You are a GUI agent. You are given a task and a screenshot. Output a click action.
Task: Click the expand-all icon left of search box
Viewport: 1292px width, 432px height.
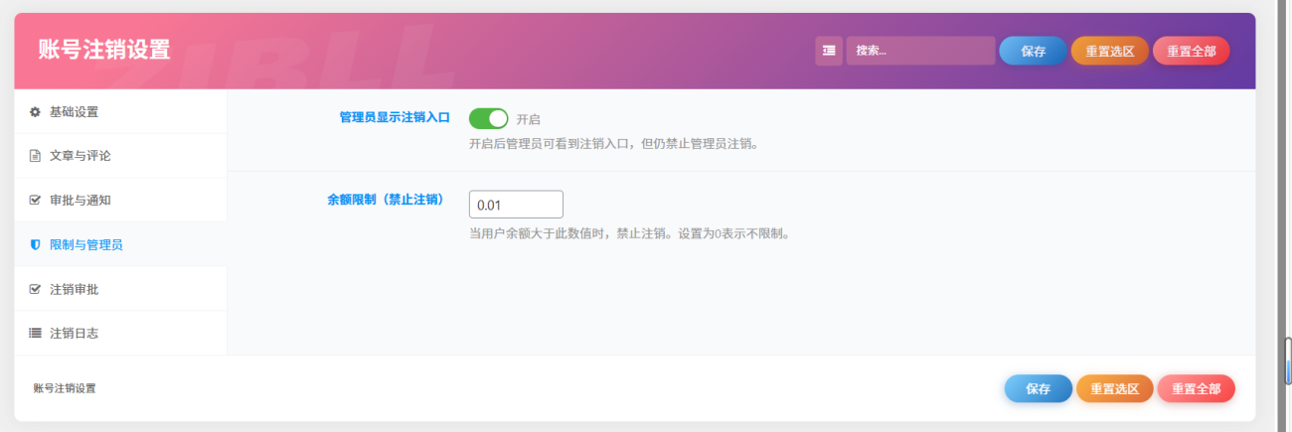click(x=829, y=51)
